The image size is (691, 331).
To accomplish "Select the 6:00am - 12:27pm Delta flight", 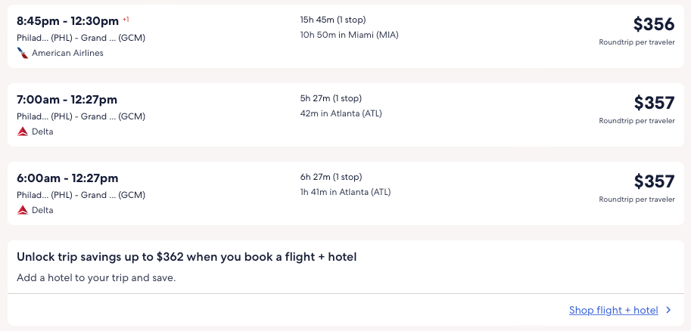I will click(67, 178).
